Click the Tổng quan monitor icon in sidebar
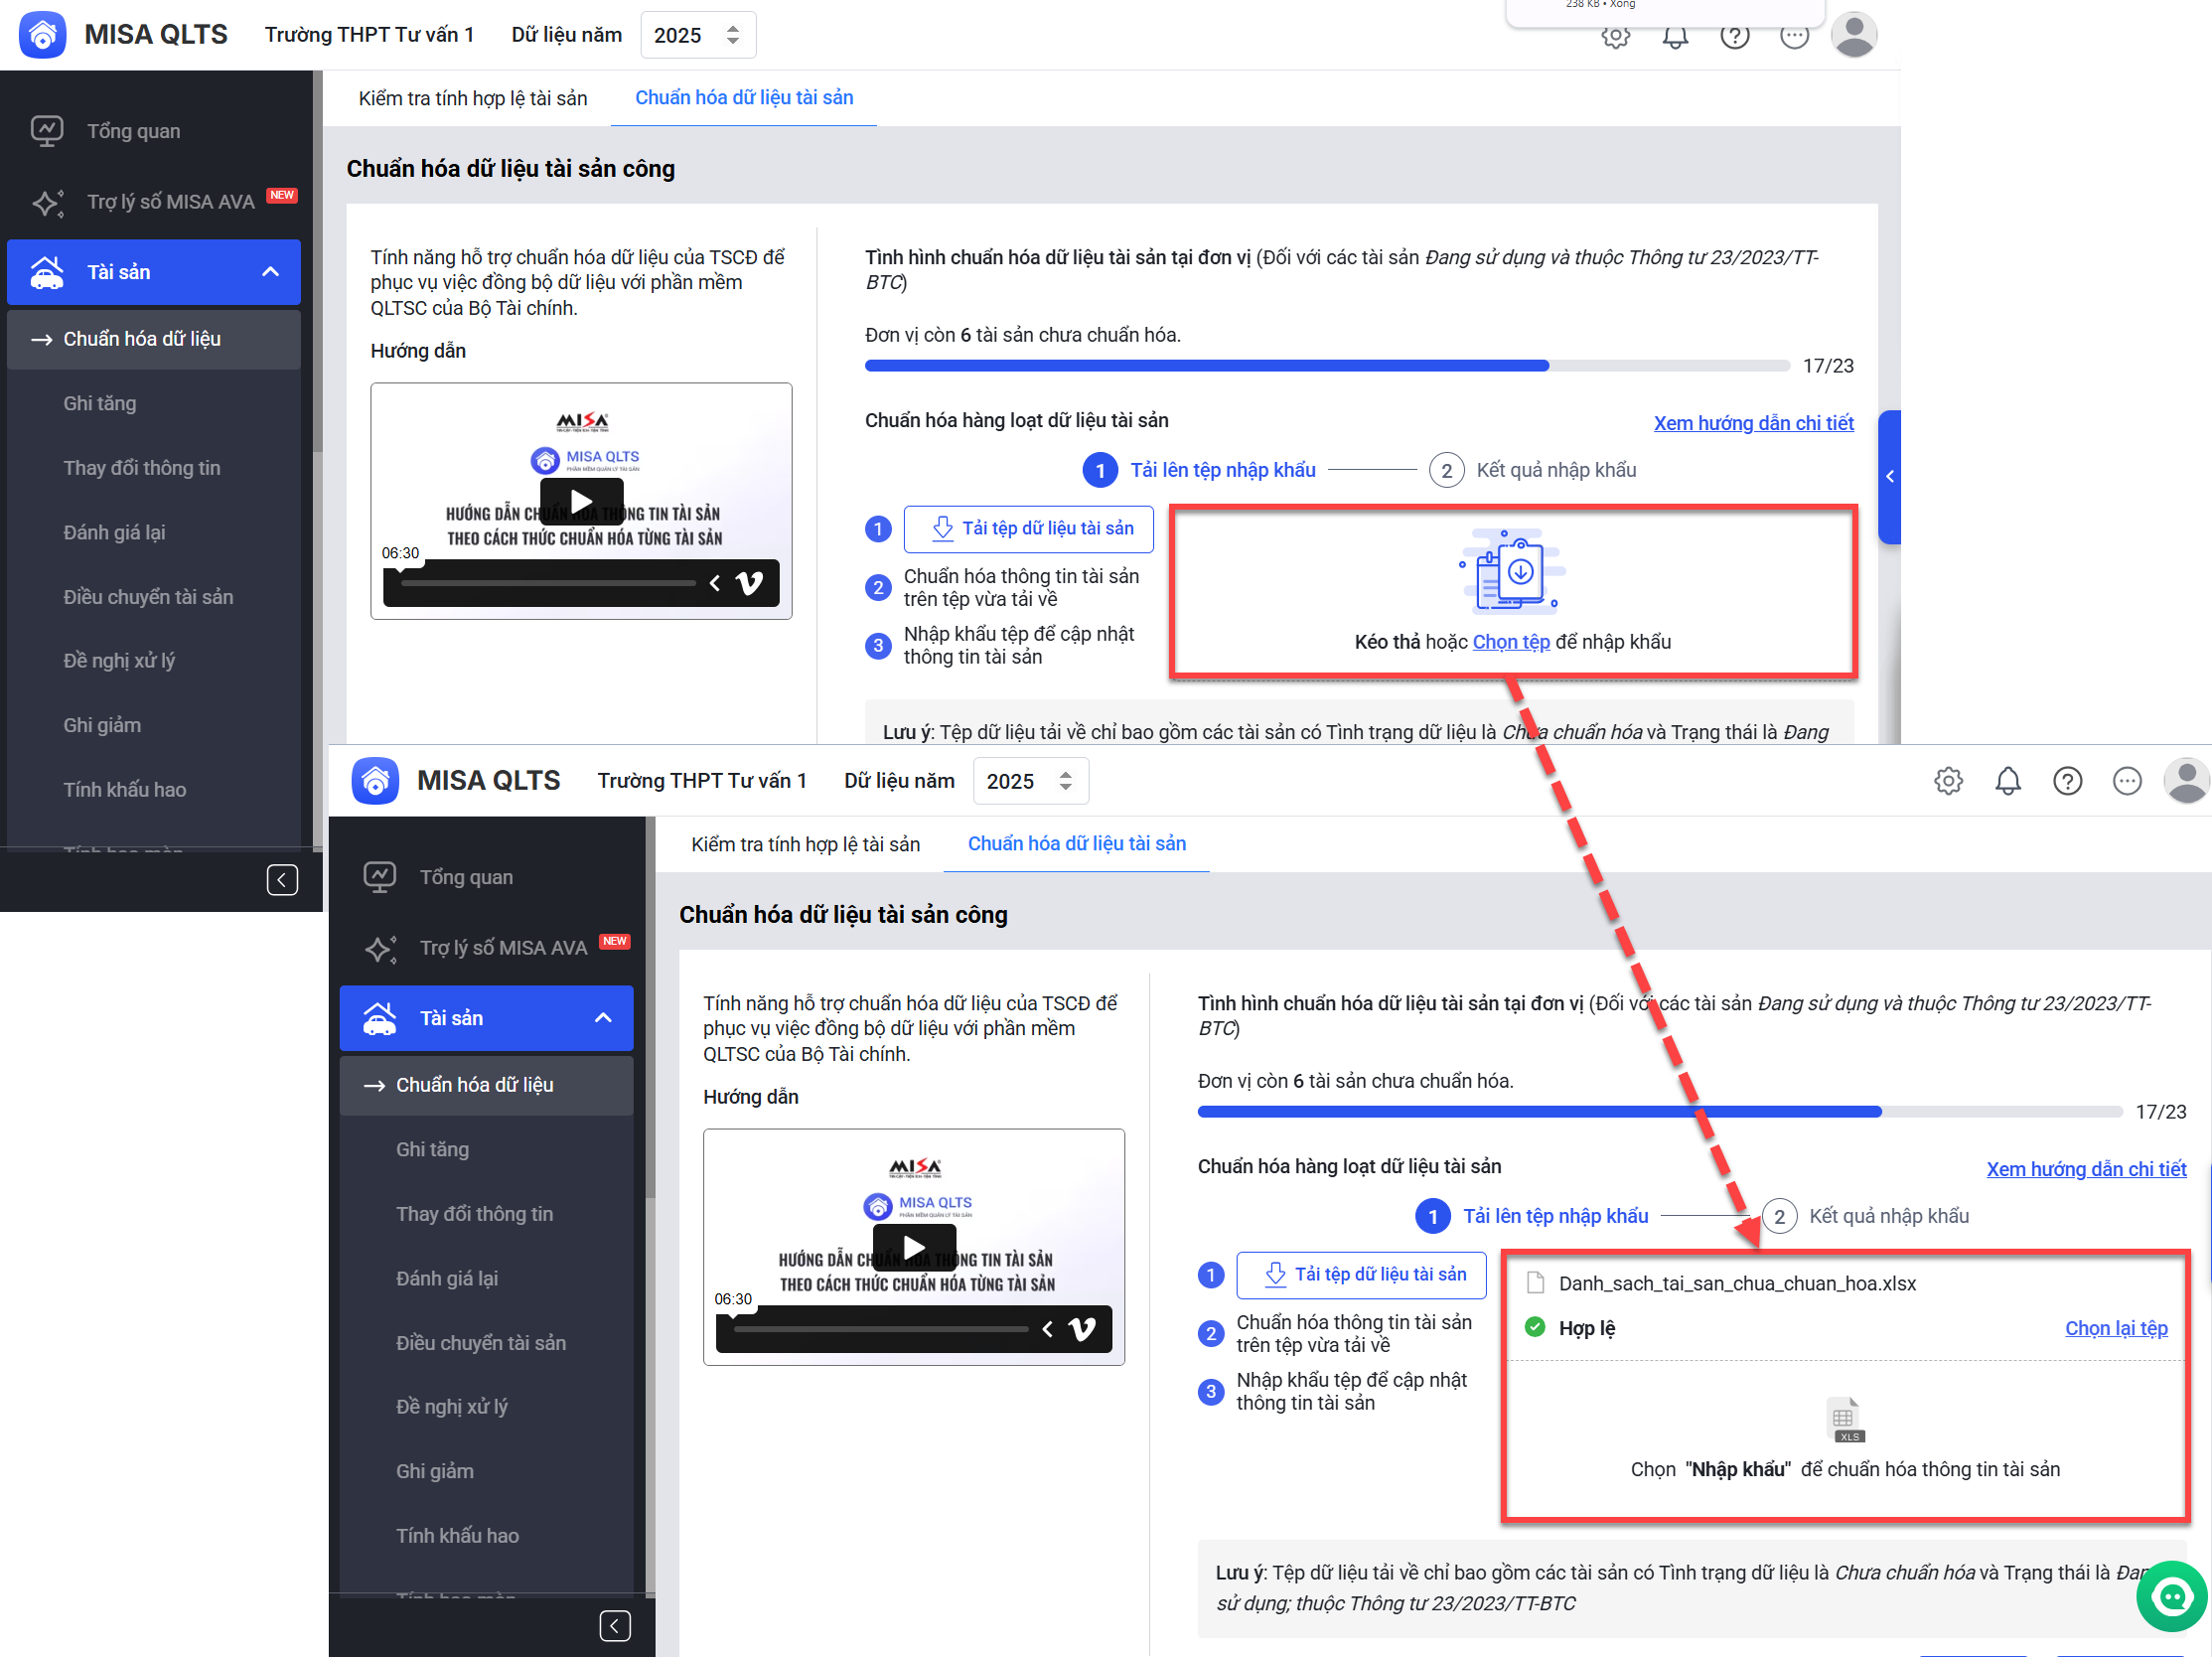Screen dimensions: 2212x1657 [x=379, y=877]
